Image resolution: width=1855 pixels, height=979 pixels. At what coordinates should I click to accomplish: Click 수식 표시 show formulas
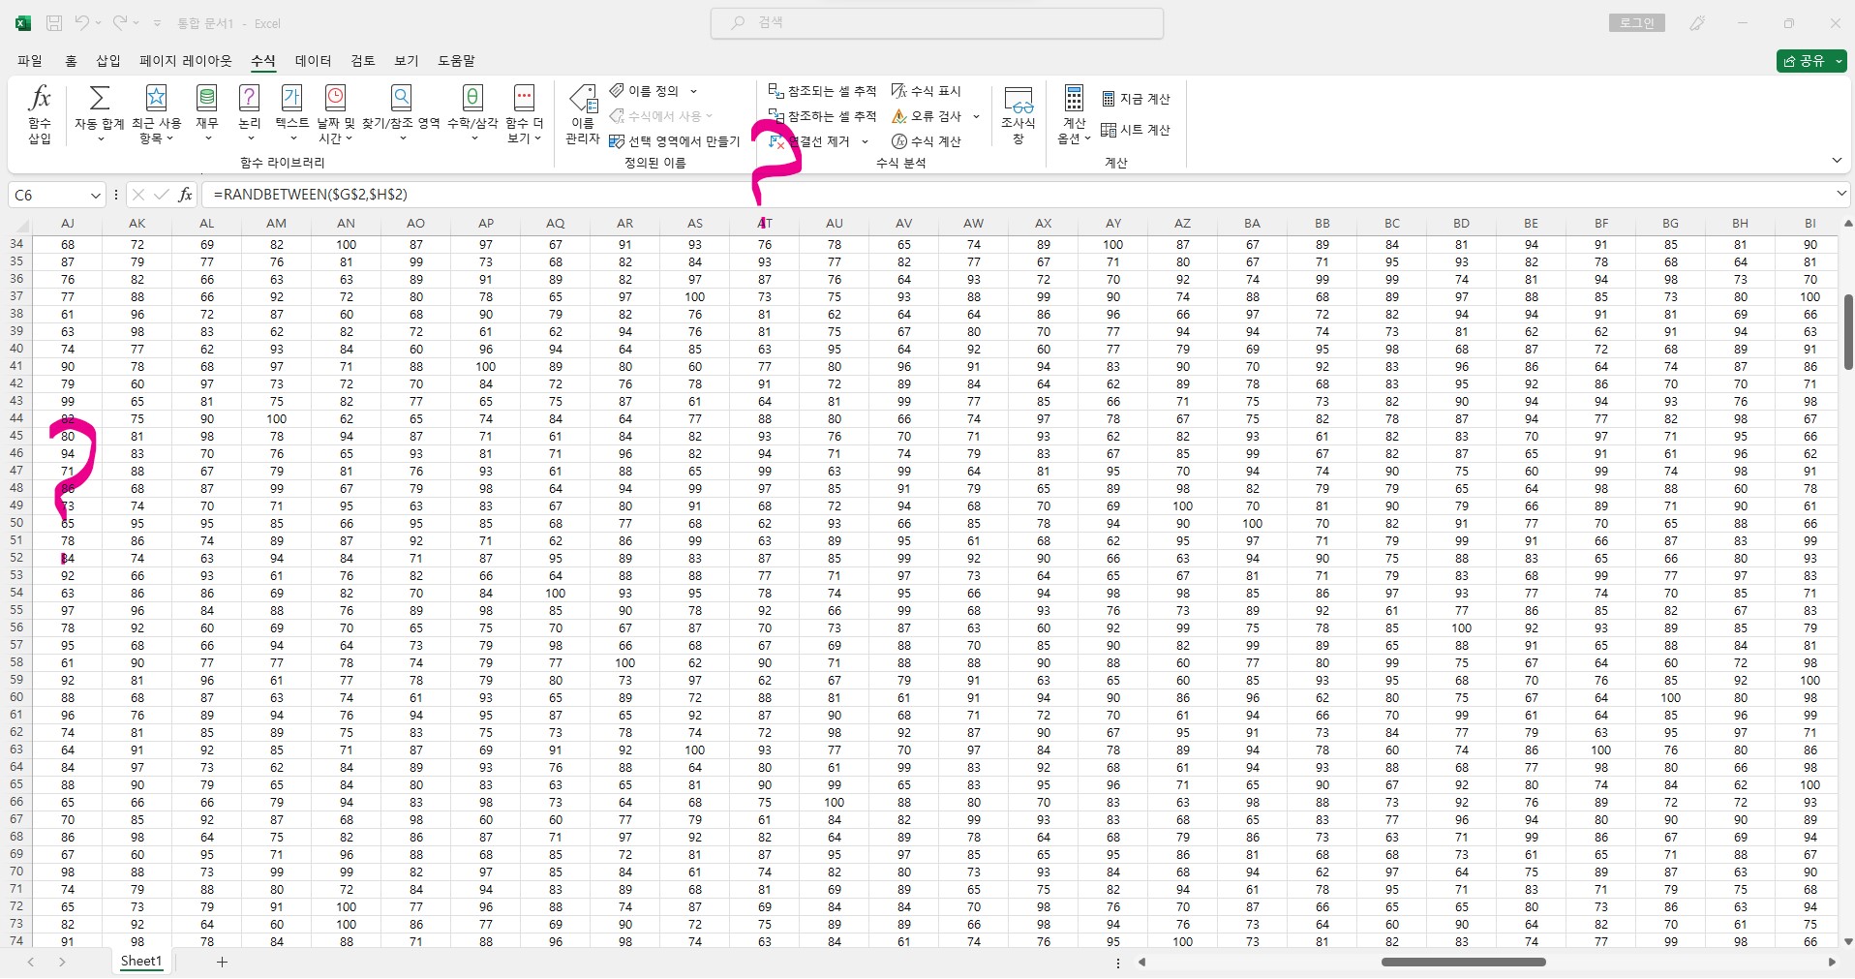pos(927,91)
